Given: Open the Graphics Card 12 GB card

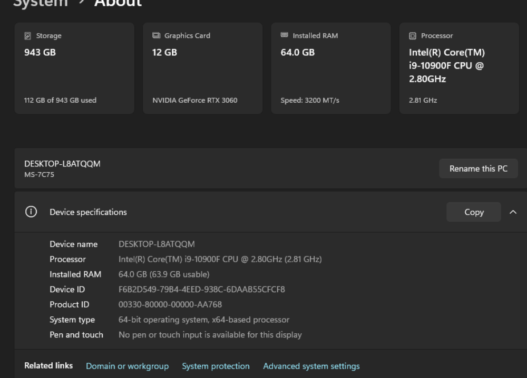Looking at the screenshot, I should [203, 68].
